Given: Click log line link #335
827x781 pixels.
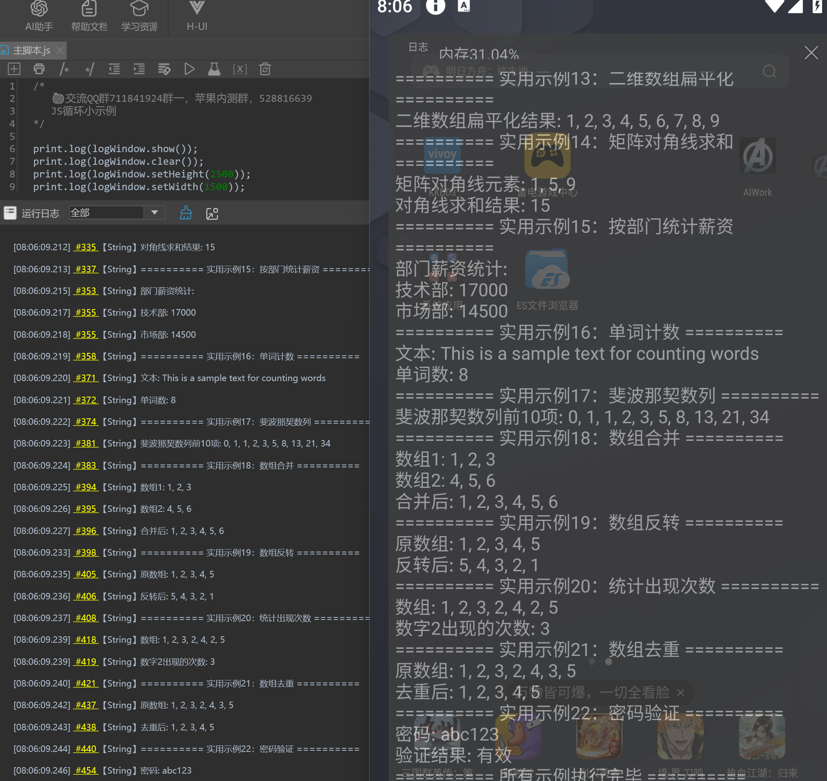Looking at the screenshot, I should click(x=86, y=247).
